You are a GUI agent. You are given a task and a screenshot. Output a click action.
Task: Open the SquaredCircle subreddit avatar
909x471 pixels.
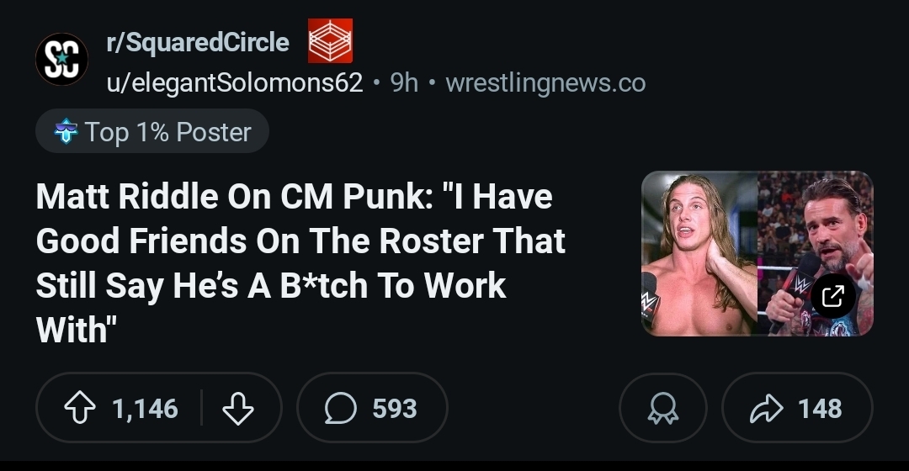pos(61,60)
